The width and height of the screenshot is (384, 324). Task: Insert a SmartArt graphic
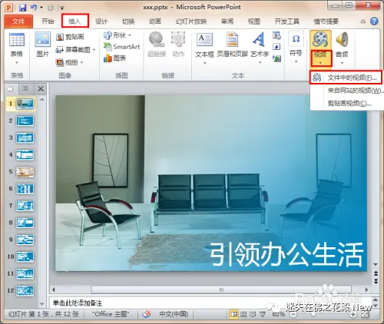tap(121, 47)
